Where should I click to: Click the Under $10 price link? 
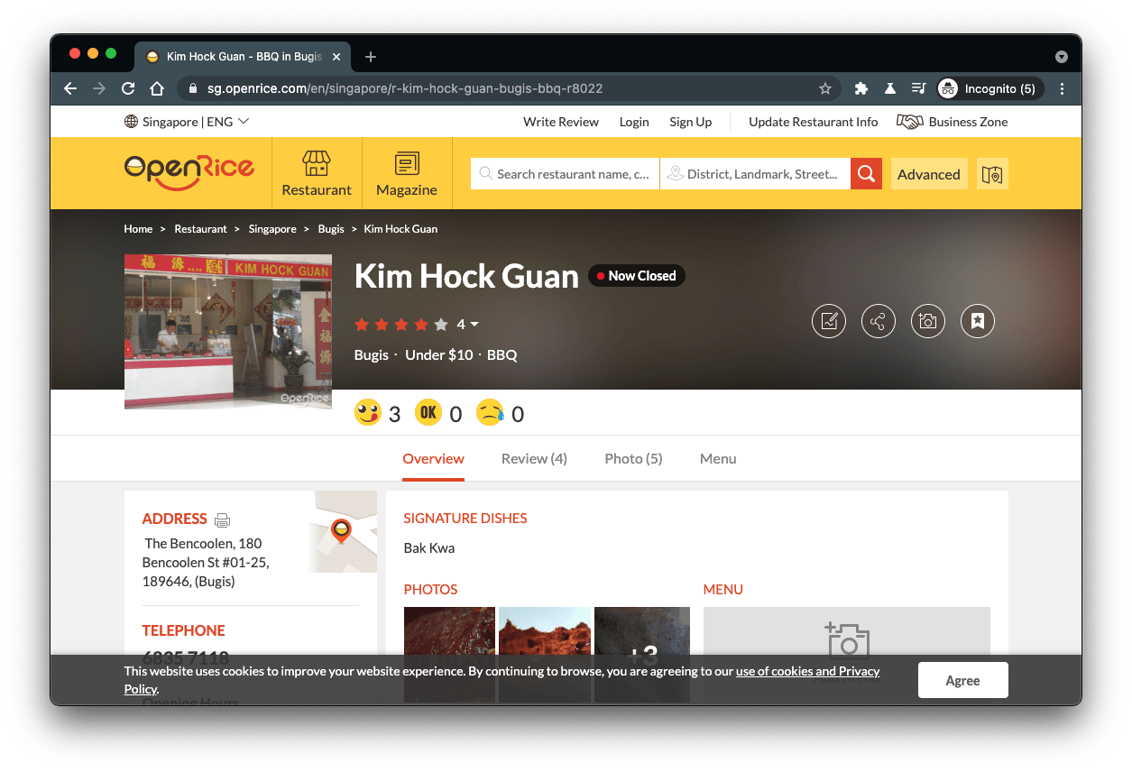coord(438,354)
